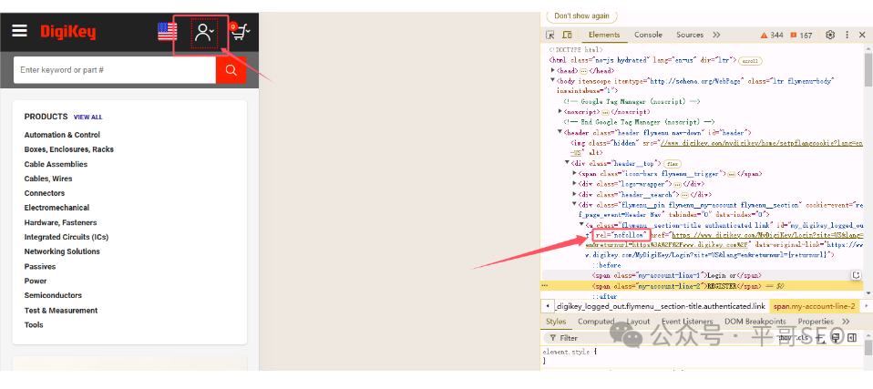
Task: Open the user account icon menu
Action: click(x=203, y=33)
